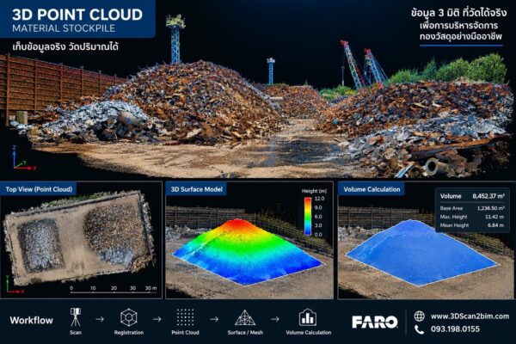Click the phone handset icon
This screenshot has width=516, height=344.
click(419, 329)
